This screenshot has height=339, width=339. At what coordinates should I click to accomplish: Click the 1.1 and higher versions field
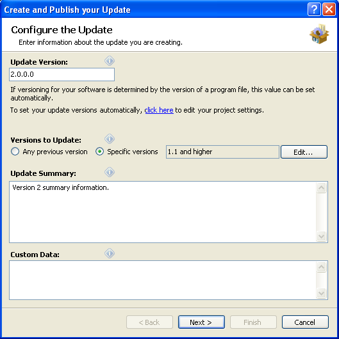coord(222,152)
